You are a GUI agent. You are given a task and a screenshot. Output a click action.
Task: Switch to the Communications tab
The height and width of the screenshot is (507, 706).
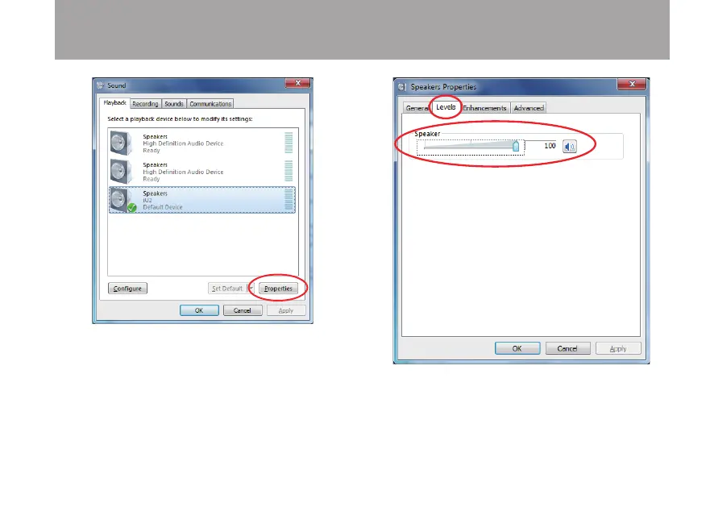tap(210, 103)
